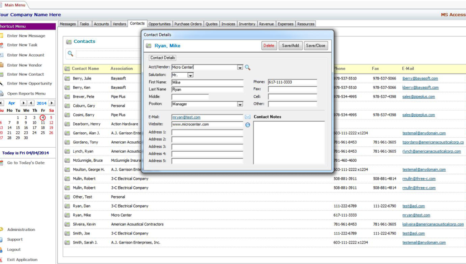
Task: Click the Save/Add button
Action: coord(291,46)
